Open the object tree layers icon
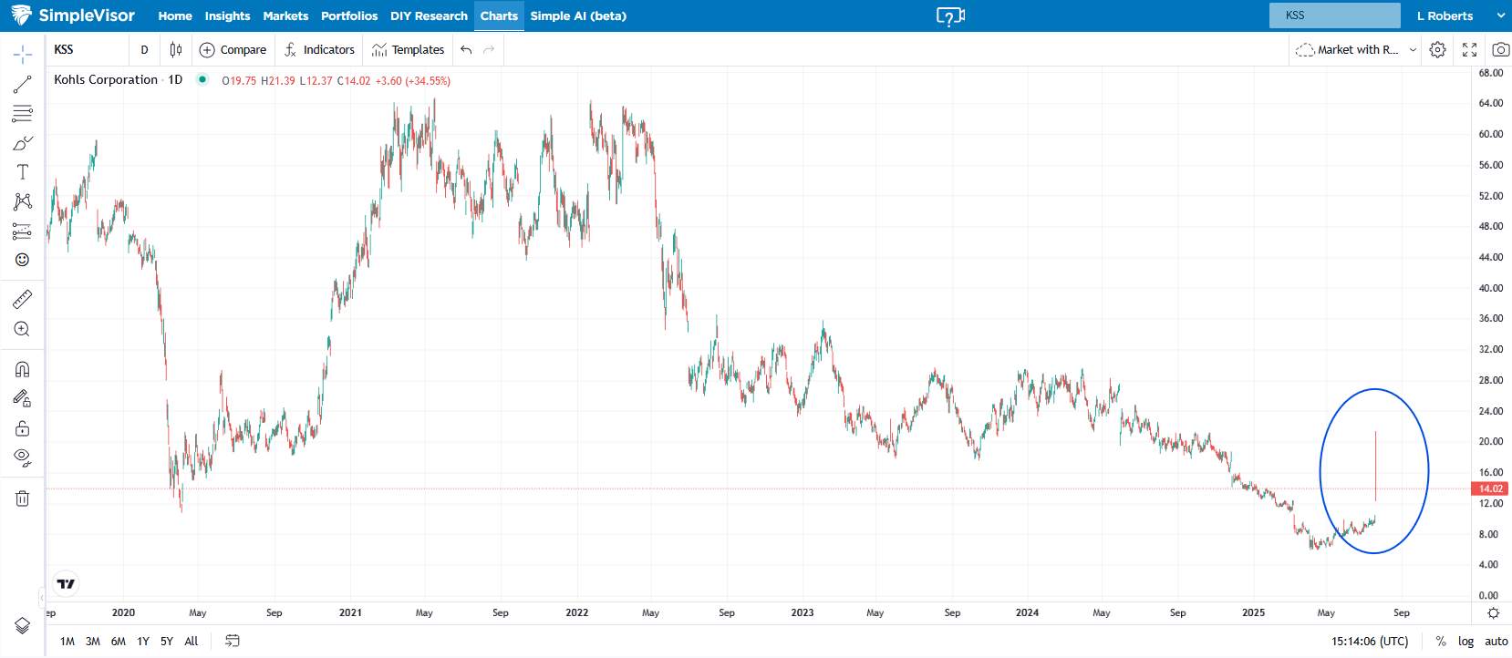Viewport: 1512px width, 658px height. [22, 625]
